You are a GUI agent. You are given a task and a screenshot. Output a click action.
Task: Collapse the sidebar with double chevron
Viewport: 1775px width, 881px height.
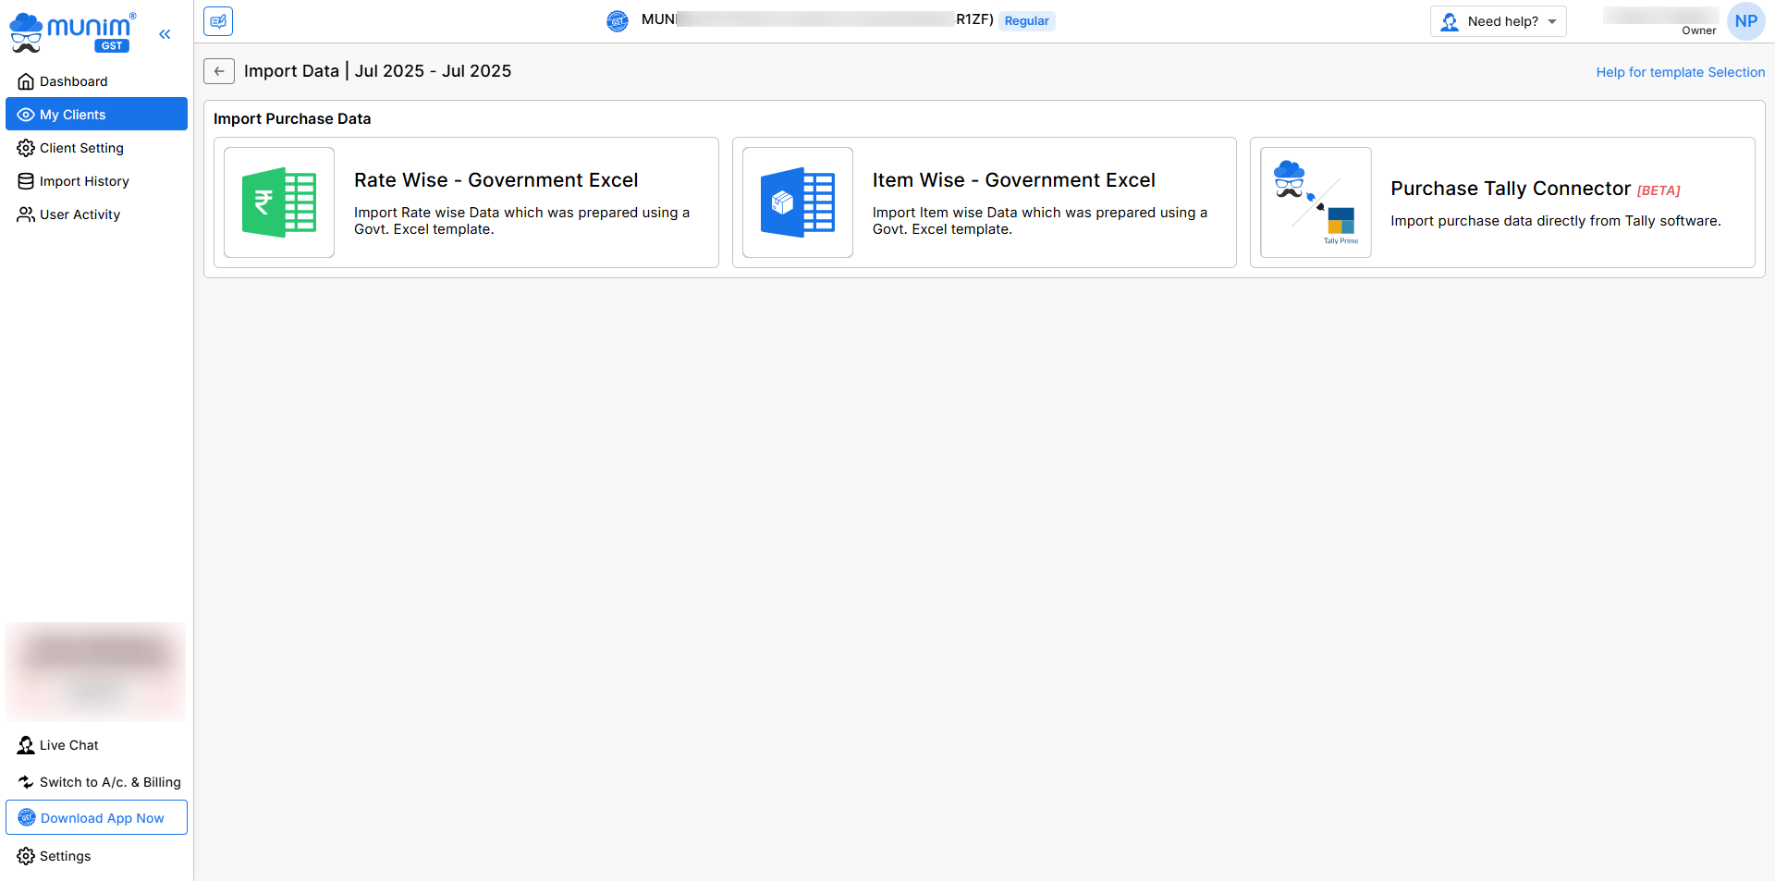point(165,34)
